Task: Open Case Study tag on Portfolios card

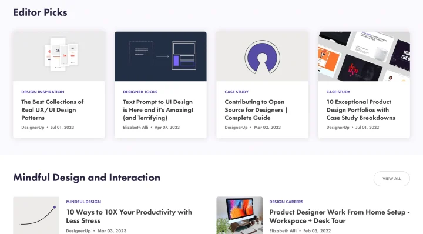Action: coord(338,92)
